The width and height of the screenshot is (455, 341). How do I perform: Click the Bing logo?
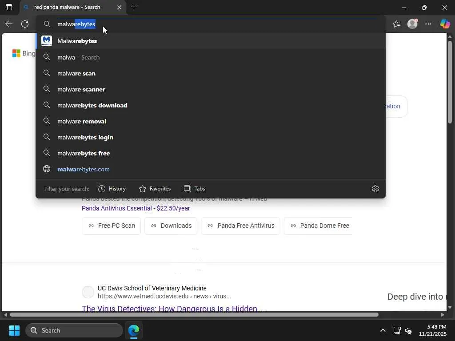click(x=24, y=53)
